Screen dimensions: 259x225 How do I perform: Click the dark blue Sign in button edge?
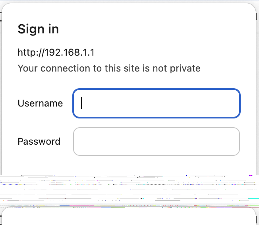(x=210, y=175)
